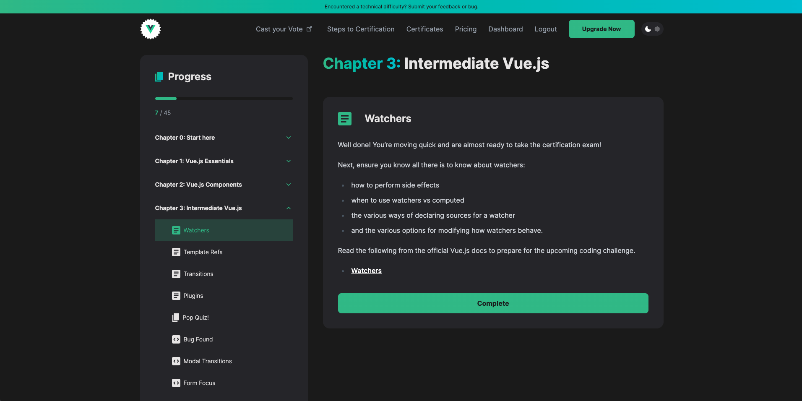Screen dimensions: 802x401
Task: Mark lesson done with Complete button
Action: [x=493, y=303]
